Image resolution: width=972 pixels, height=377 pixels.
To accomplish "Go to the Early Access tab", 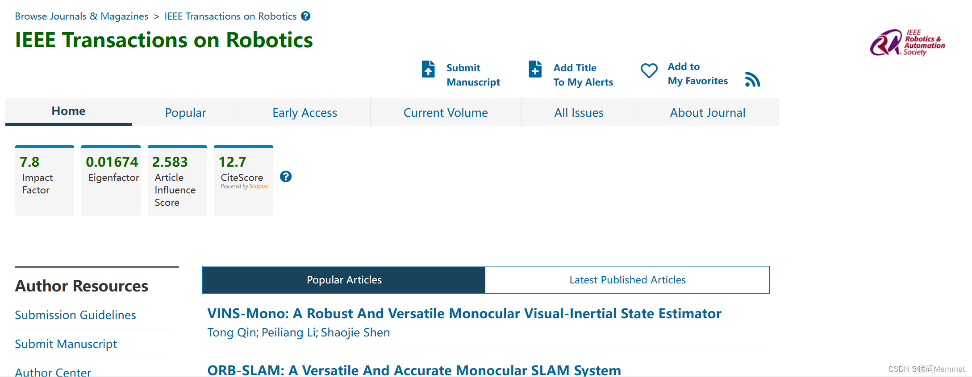I will (305, 112).
